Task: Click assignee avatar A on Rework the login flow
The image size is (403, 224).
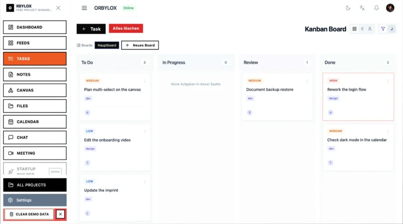Action: pyautogui.click(x=330, y=112)
